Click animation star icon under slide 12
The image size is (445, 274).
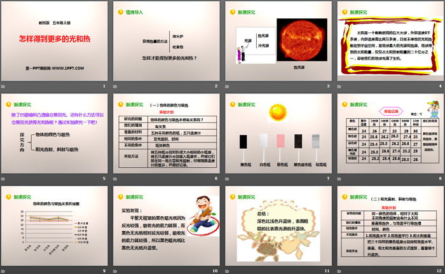[x=339, y=271]
